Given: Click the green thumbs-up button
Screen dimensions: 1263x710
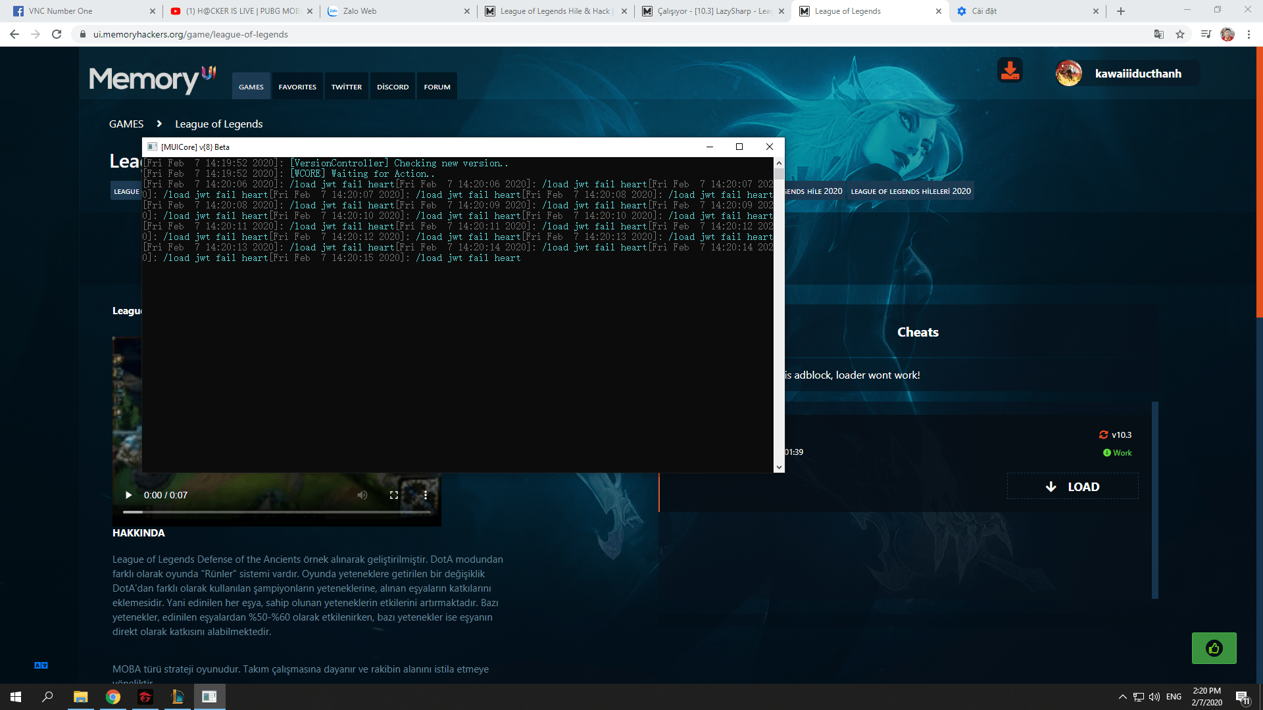Looking at the screenshot, I should pyautogui.click(x=1214, y=648).
